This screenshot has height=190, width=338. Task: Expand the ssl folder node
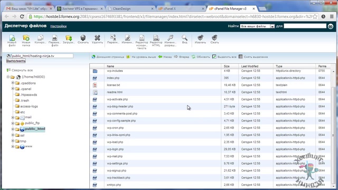pyautogui.click(x=13, y=135)
